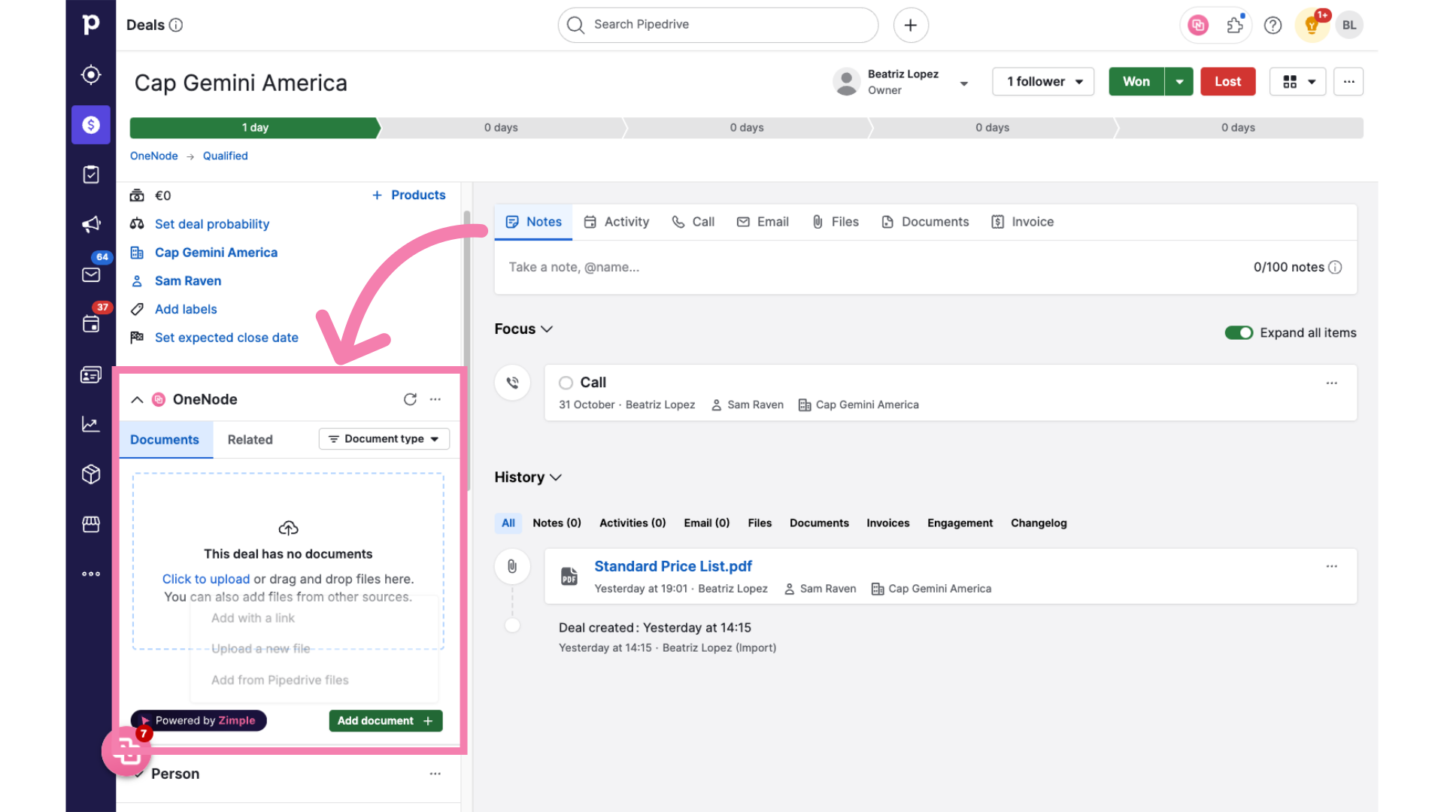
Task: Switch to the Invoice tab
Action: [1023, 222]
